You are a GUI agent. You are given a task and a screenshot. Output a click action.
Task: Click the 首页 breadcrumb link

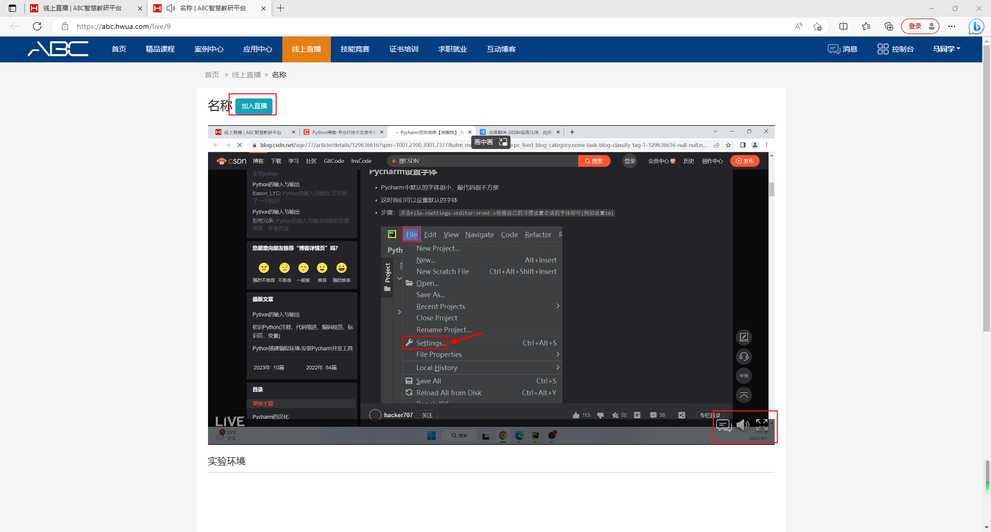pos(212,75)
